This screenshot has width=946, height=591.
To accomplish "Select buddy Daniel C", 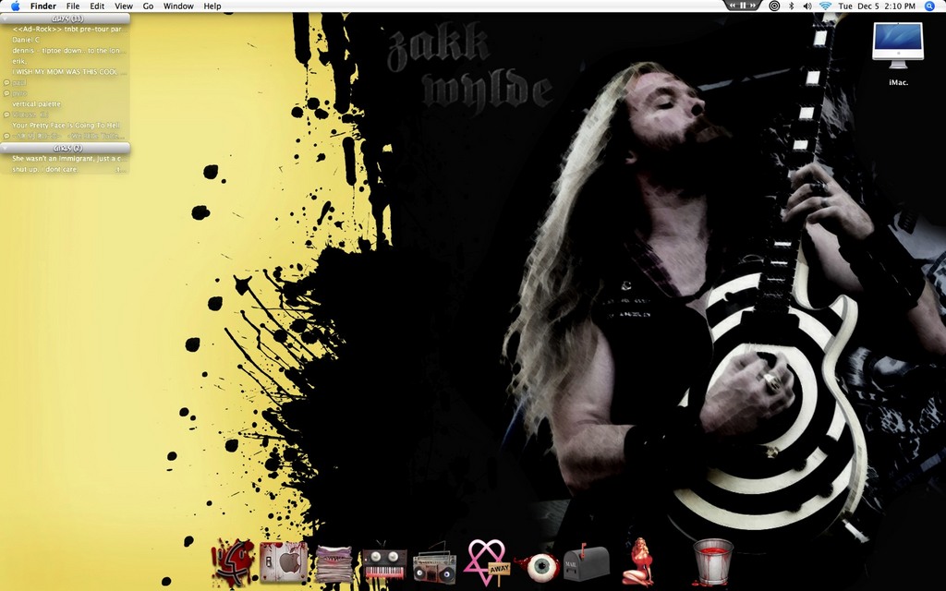I will click(66, 40).
